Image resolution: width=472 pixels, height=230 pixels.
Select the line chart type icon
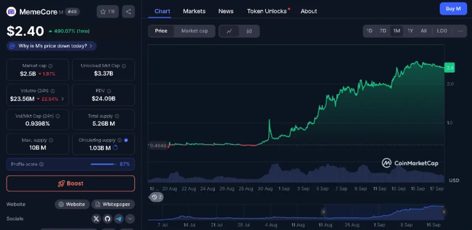click(229, 31)
